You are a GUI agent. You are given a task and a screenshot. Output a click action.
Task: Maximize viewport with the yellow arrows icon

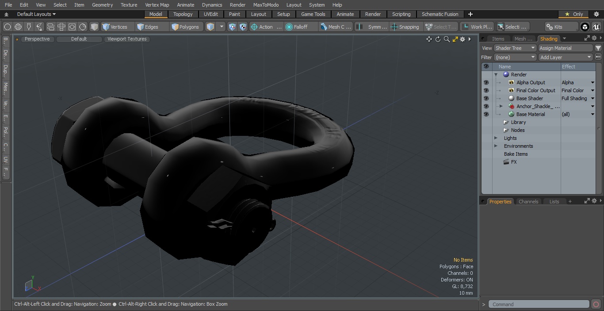point(455,39)
